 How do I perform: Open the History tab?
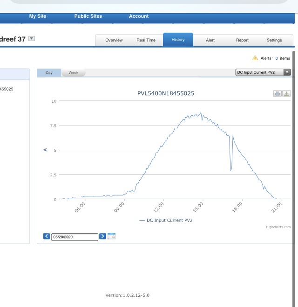[x=178, y=40]
